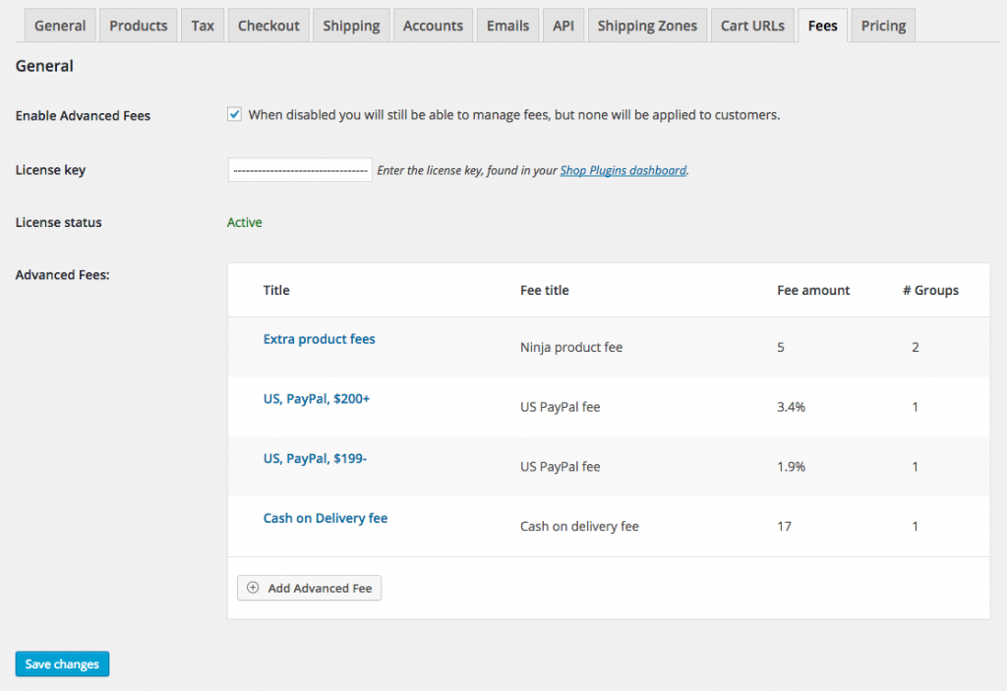
Task: Select the Checkout tab
Action: [267, 25]
